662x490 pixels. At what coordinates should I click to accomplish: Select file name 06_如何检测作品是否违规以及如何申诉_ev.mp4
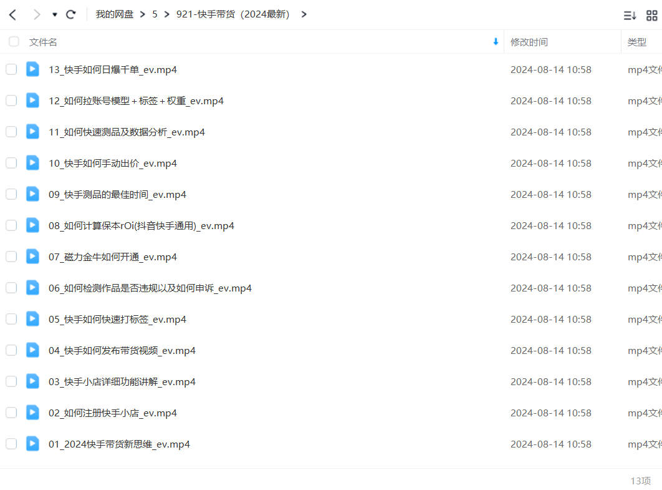click(x=150, y=288)
